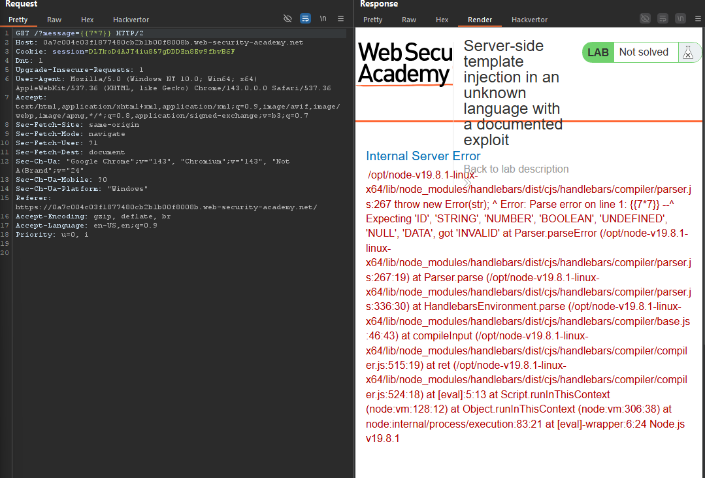This screenshot has width=705, height=478.
Task: Open the Request Hex tab
Action: [87, 20]
